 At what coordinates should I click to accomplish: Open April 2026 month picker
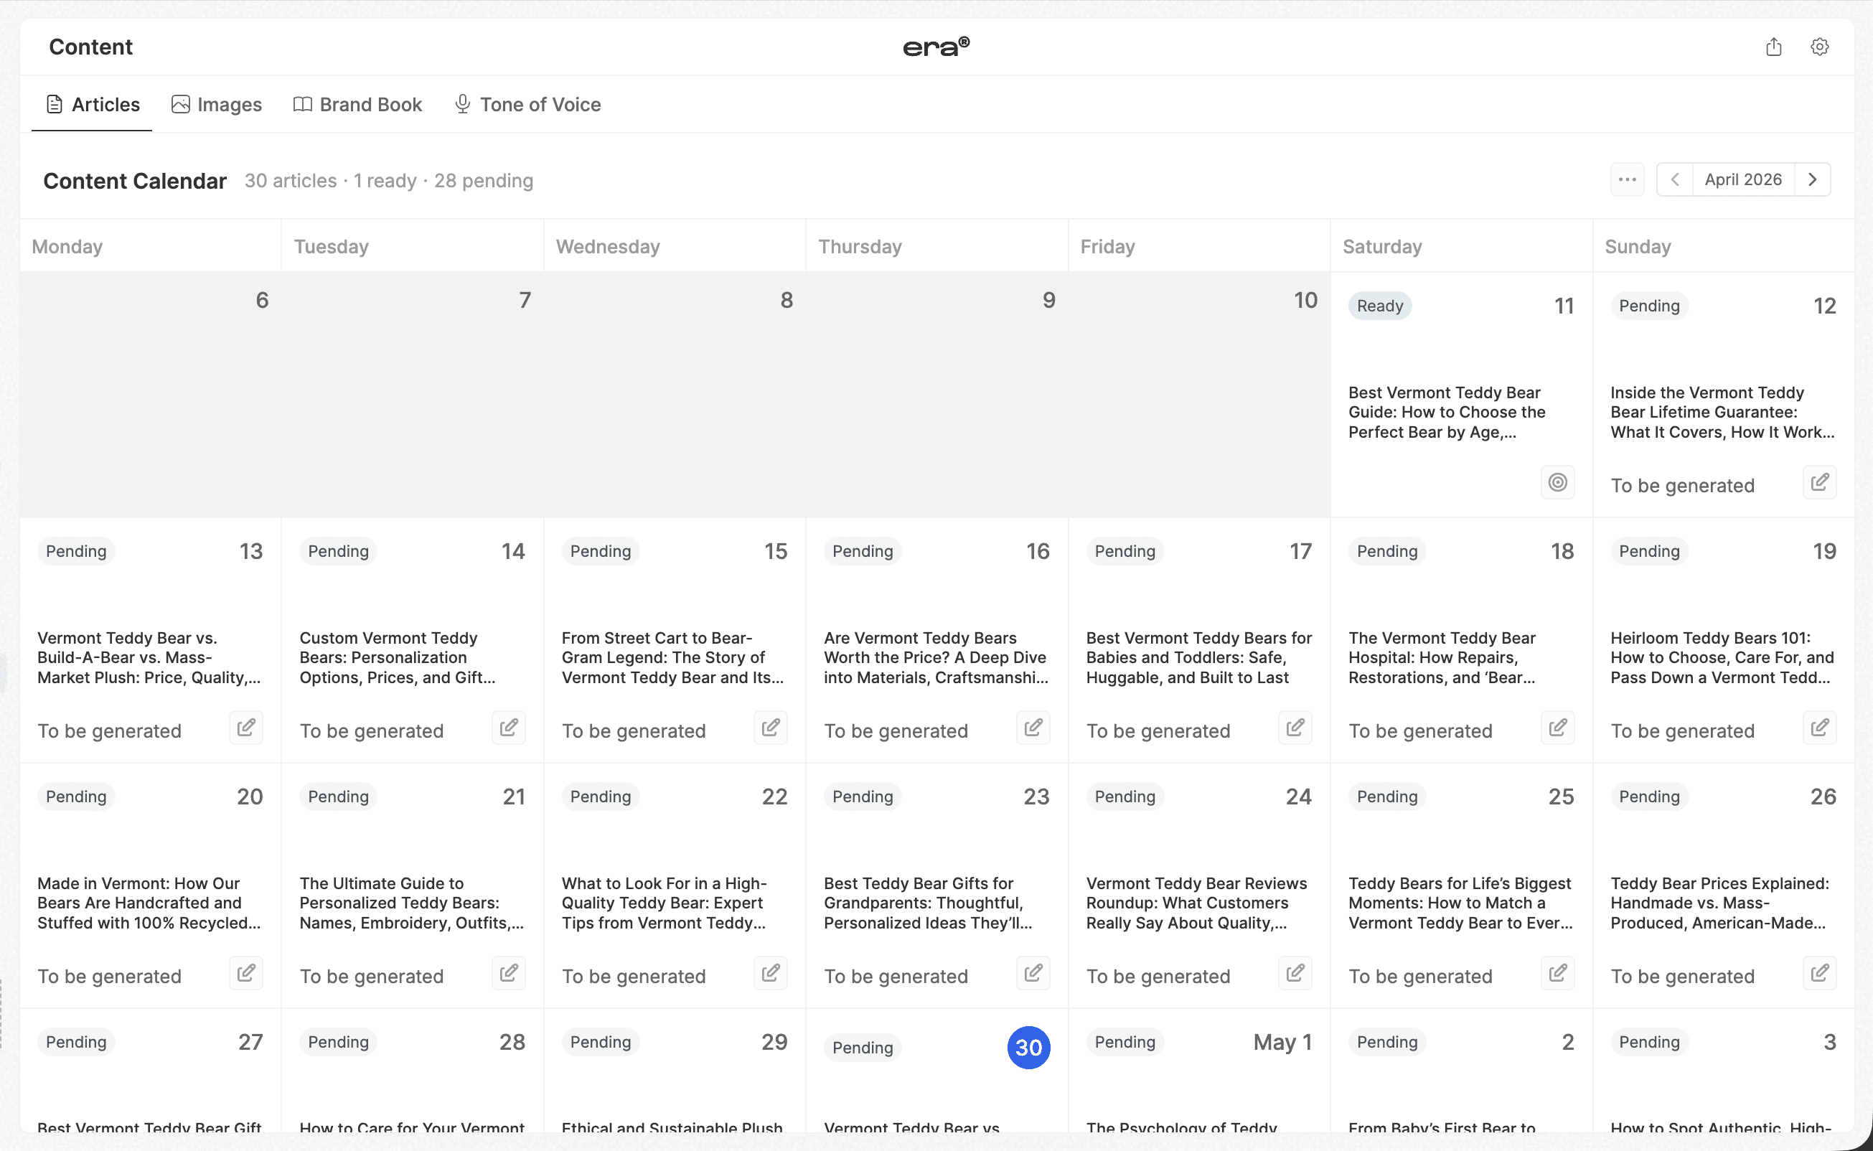pos(1743,179)
